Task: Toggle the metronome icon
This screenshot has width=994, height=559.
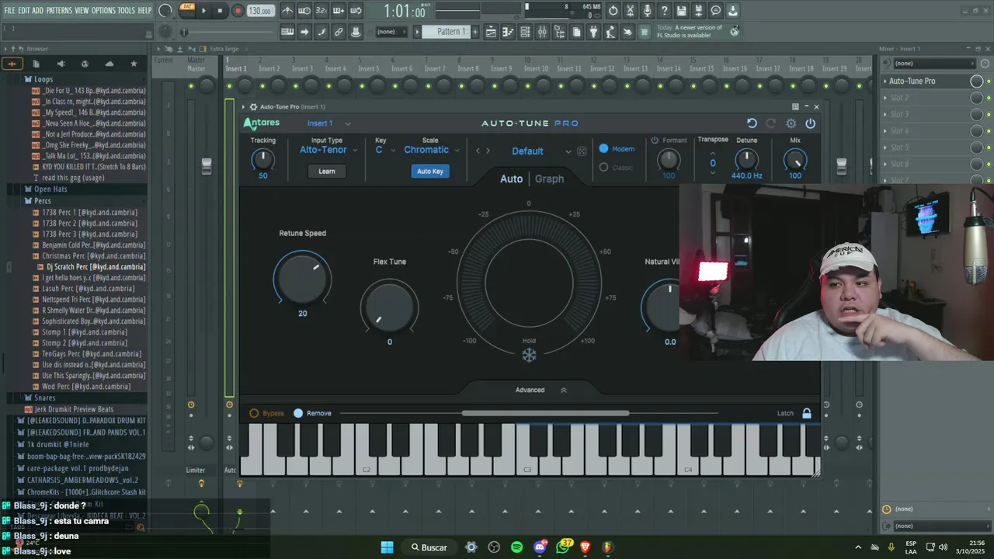Action: (288, 11)
